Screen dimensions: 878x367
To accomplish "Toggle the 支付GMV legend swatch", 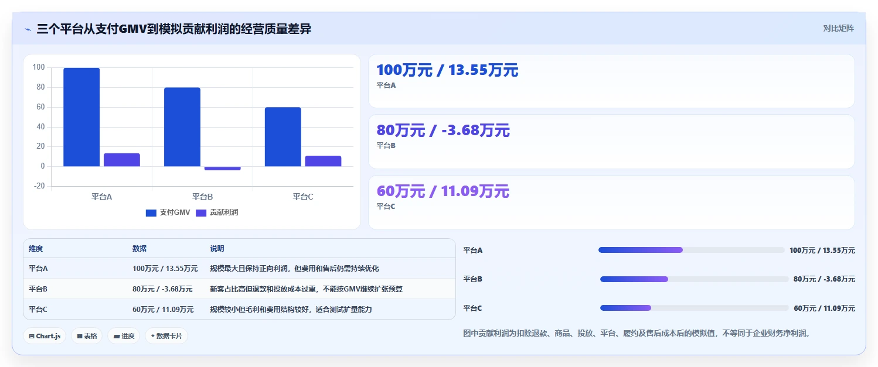I will (x=151, y=213).
